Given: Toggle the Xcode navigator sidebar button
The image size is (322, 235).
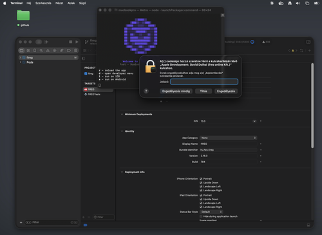Looking at the screenshot, I should click(x=39, y=42).
